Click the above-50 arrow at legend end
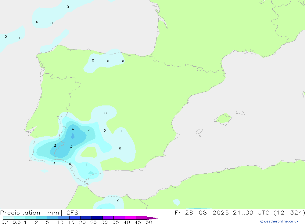The image size is (305, 224). (x=152, y=218)
